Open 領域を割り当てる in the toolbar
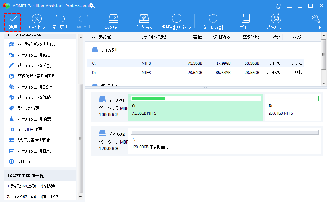 point(176,22)
